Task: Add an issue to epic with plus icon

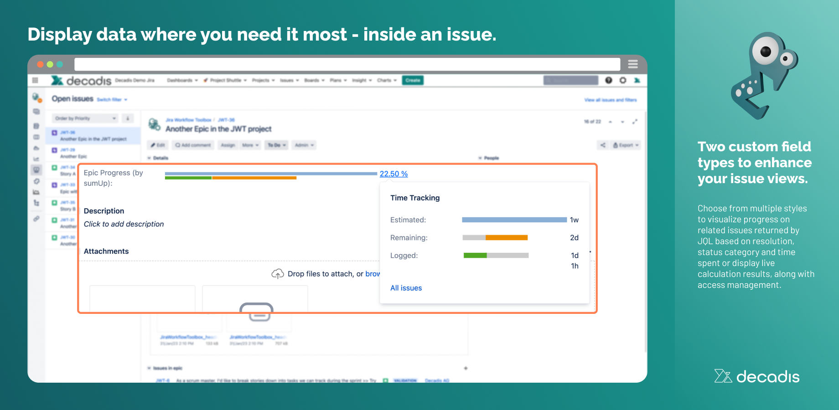Action: click(466, 368)
